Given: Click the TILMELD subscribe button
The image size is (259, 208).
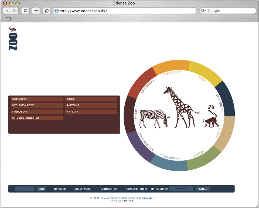Looking at the screenshot, I should [x=203, y=189].
